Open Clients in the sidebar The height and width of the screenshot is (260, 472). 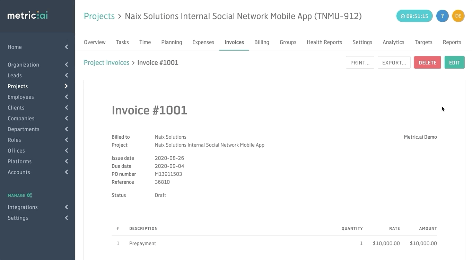[16, 107]
